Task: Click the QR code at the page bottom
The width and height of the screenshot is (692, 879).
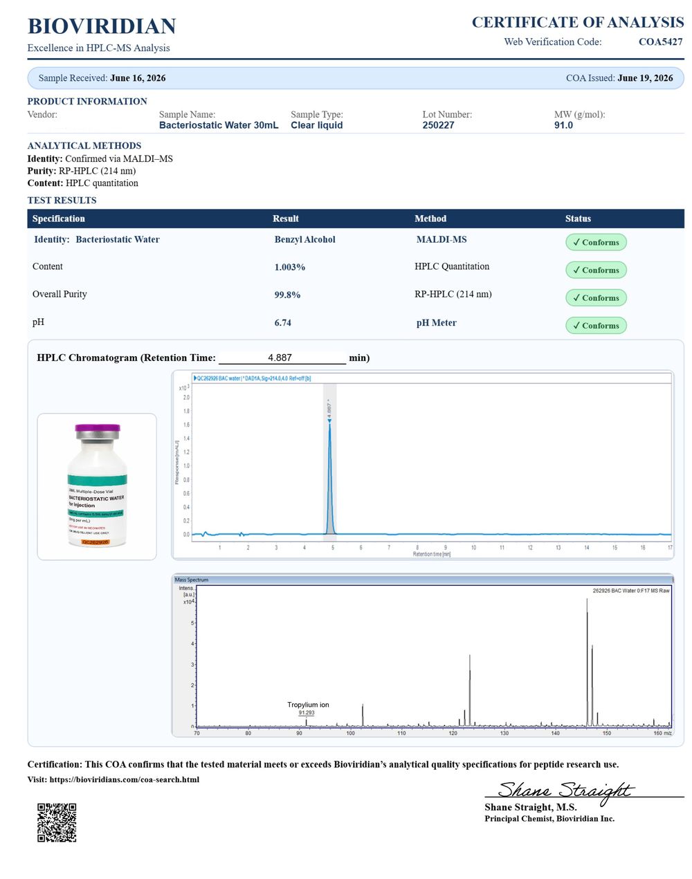Action: (x=57, y=822)
